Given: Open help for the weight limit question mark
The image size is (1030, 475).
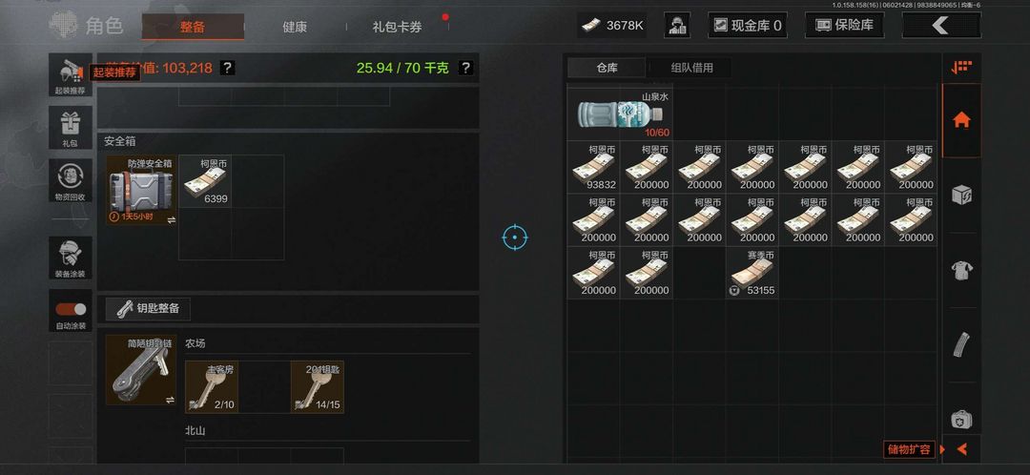Looking at the screenshot, I should click(x=465, y=68).
